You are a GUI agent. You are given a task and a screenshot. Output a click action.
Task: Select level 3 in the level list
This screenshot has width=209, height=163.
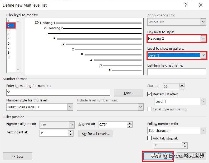8,30
